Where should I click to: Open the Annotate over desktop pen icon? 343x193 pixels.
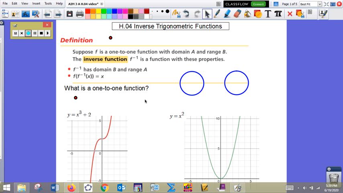pyautogui.click(x=323, y=14)
